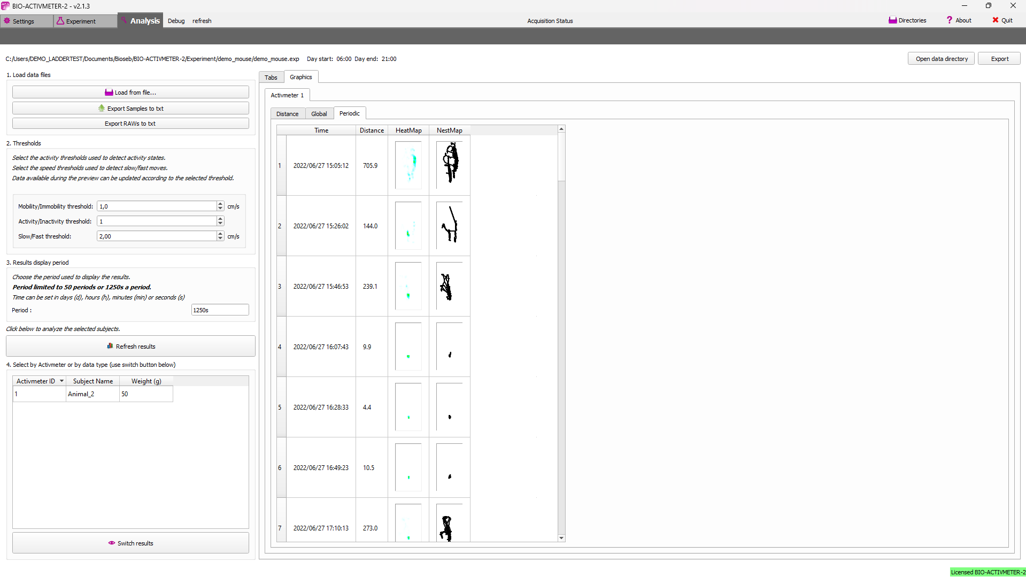The image size is (1026, 577).
Task: Decrease the Activity/Inactivity threshold value
Action: coord(220,224)
